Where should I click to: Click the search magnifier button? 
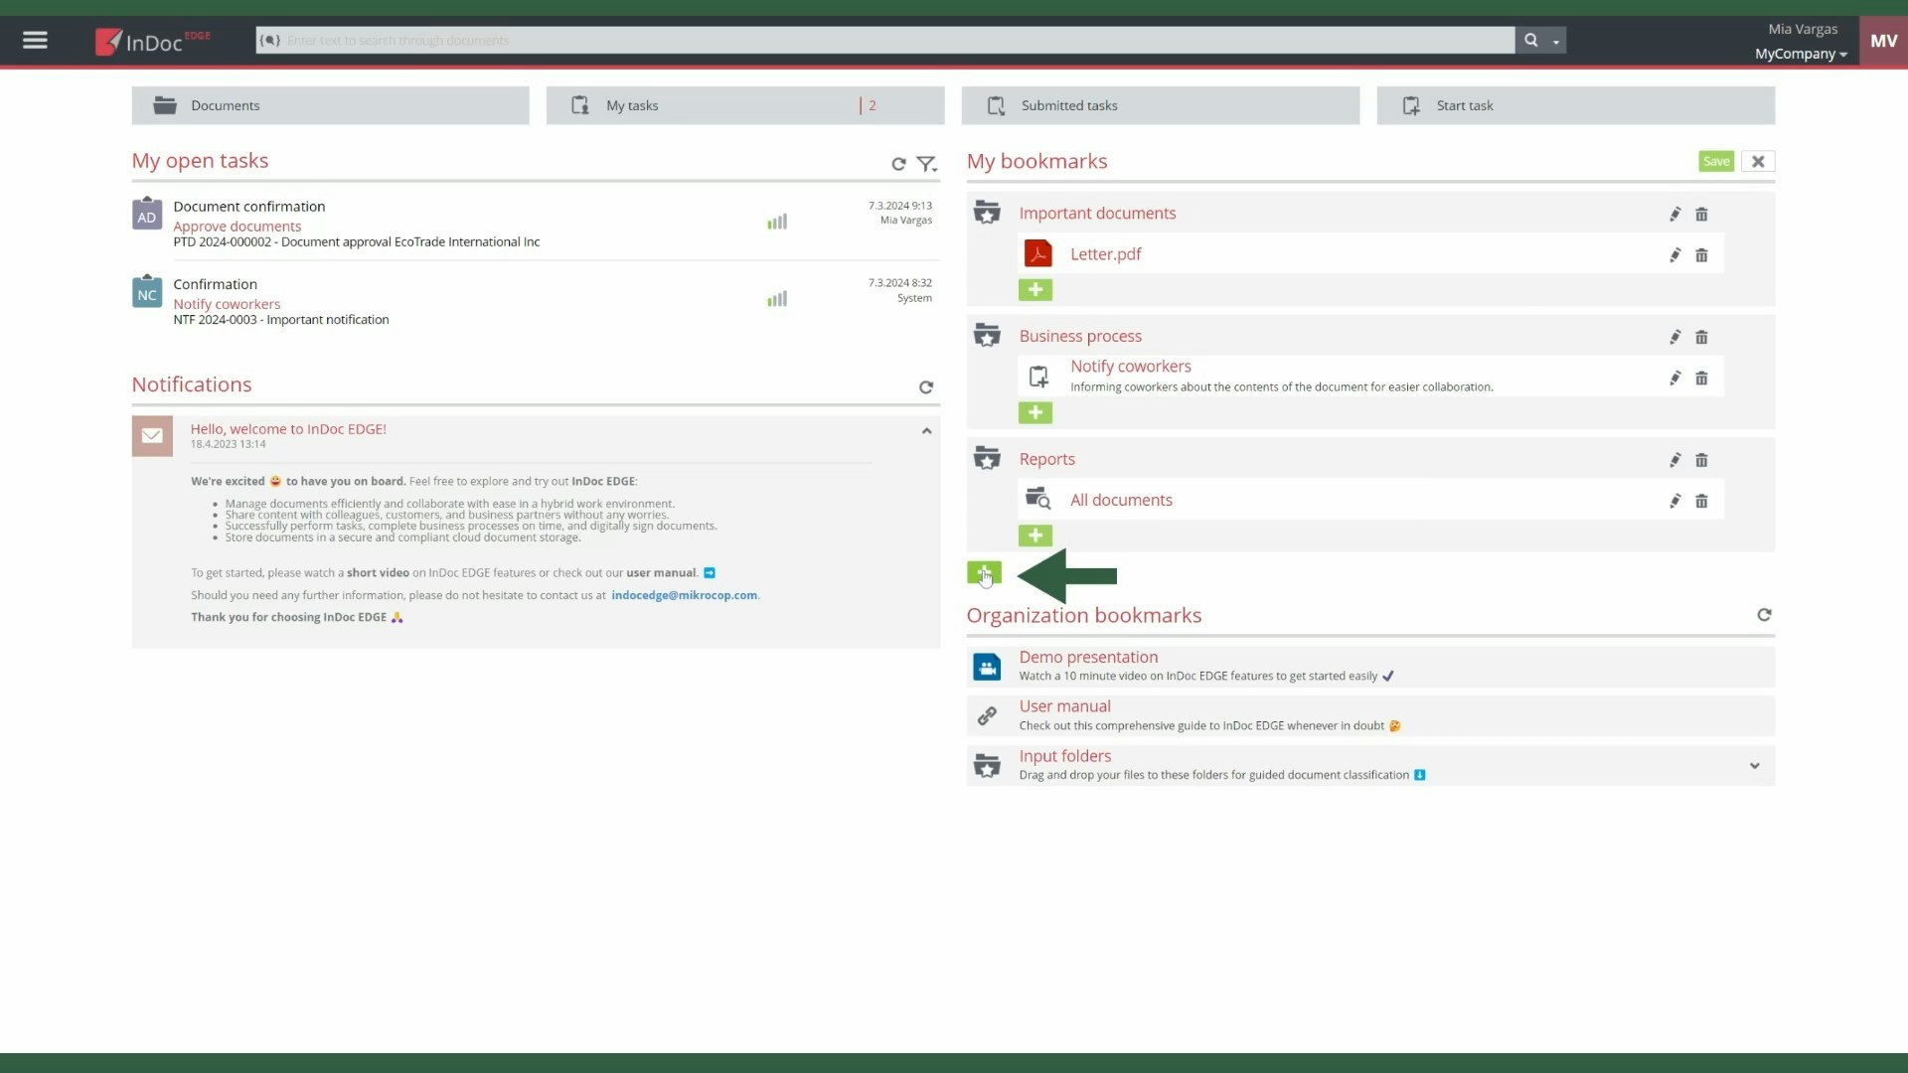tap(1530, 41)
